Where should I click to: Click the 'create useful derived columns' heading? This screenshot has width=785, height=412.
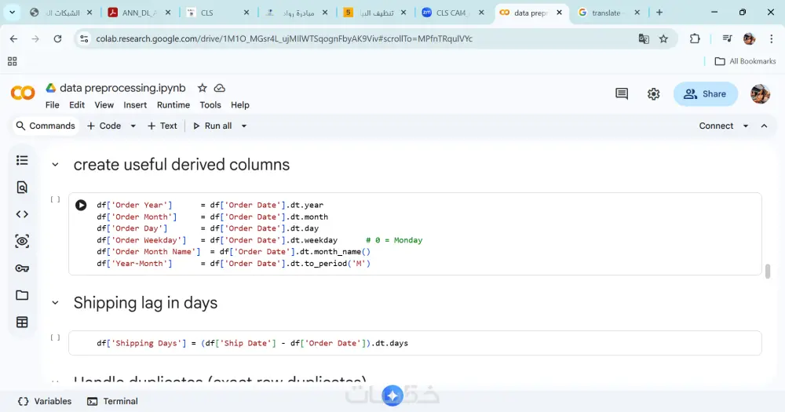(182, 165)
